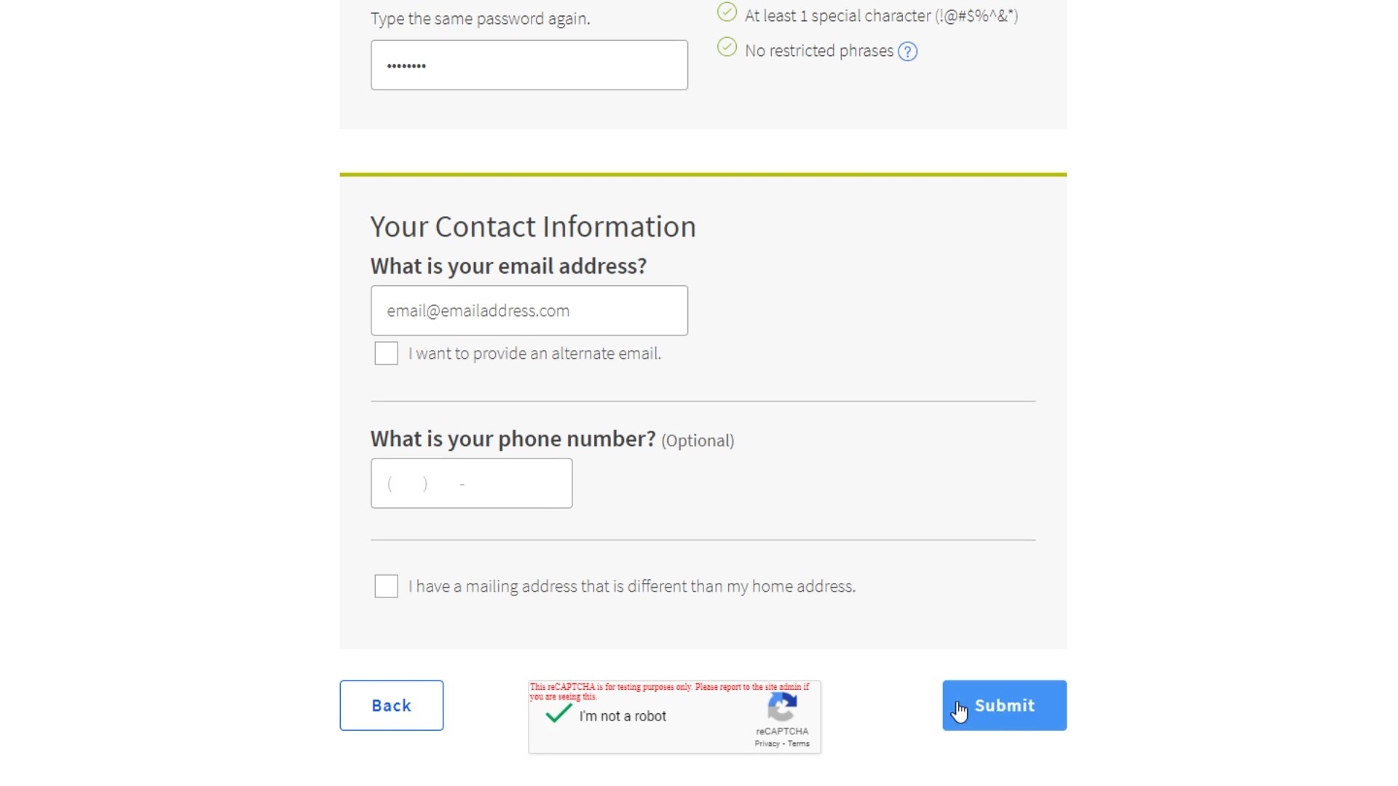Click the Your Contact Information heading
This screenshot has width=1398, height=786.
(533, 226)
